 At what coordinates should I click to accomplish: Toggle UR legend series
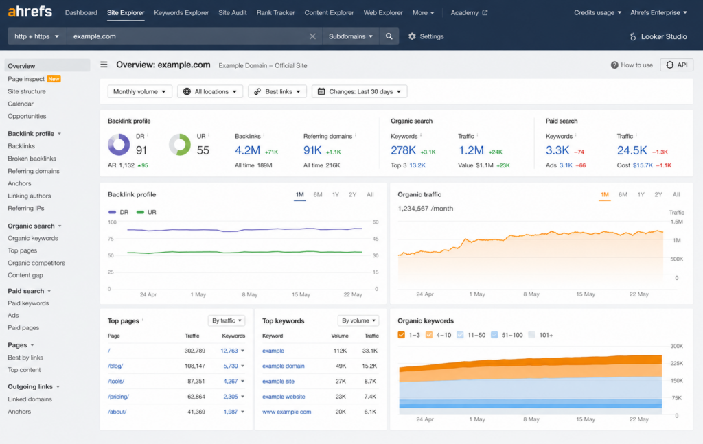[x=146, y=212]
